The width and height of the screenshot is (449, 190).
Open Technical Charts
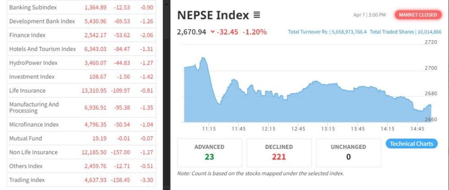click(x=411, y=144)
